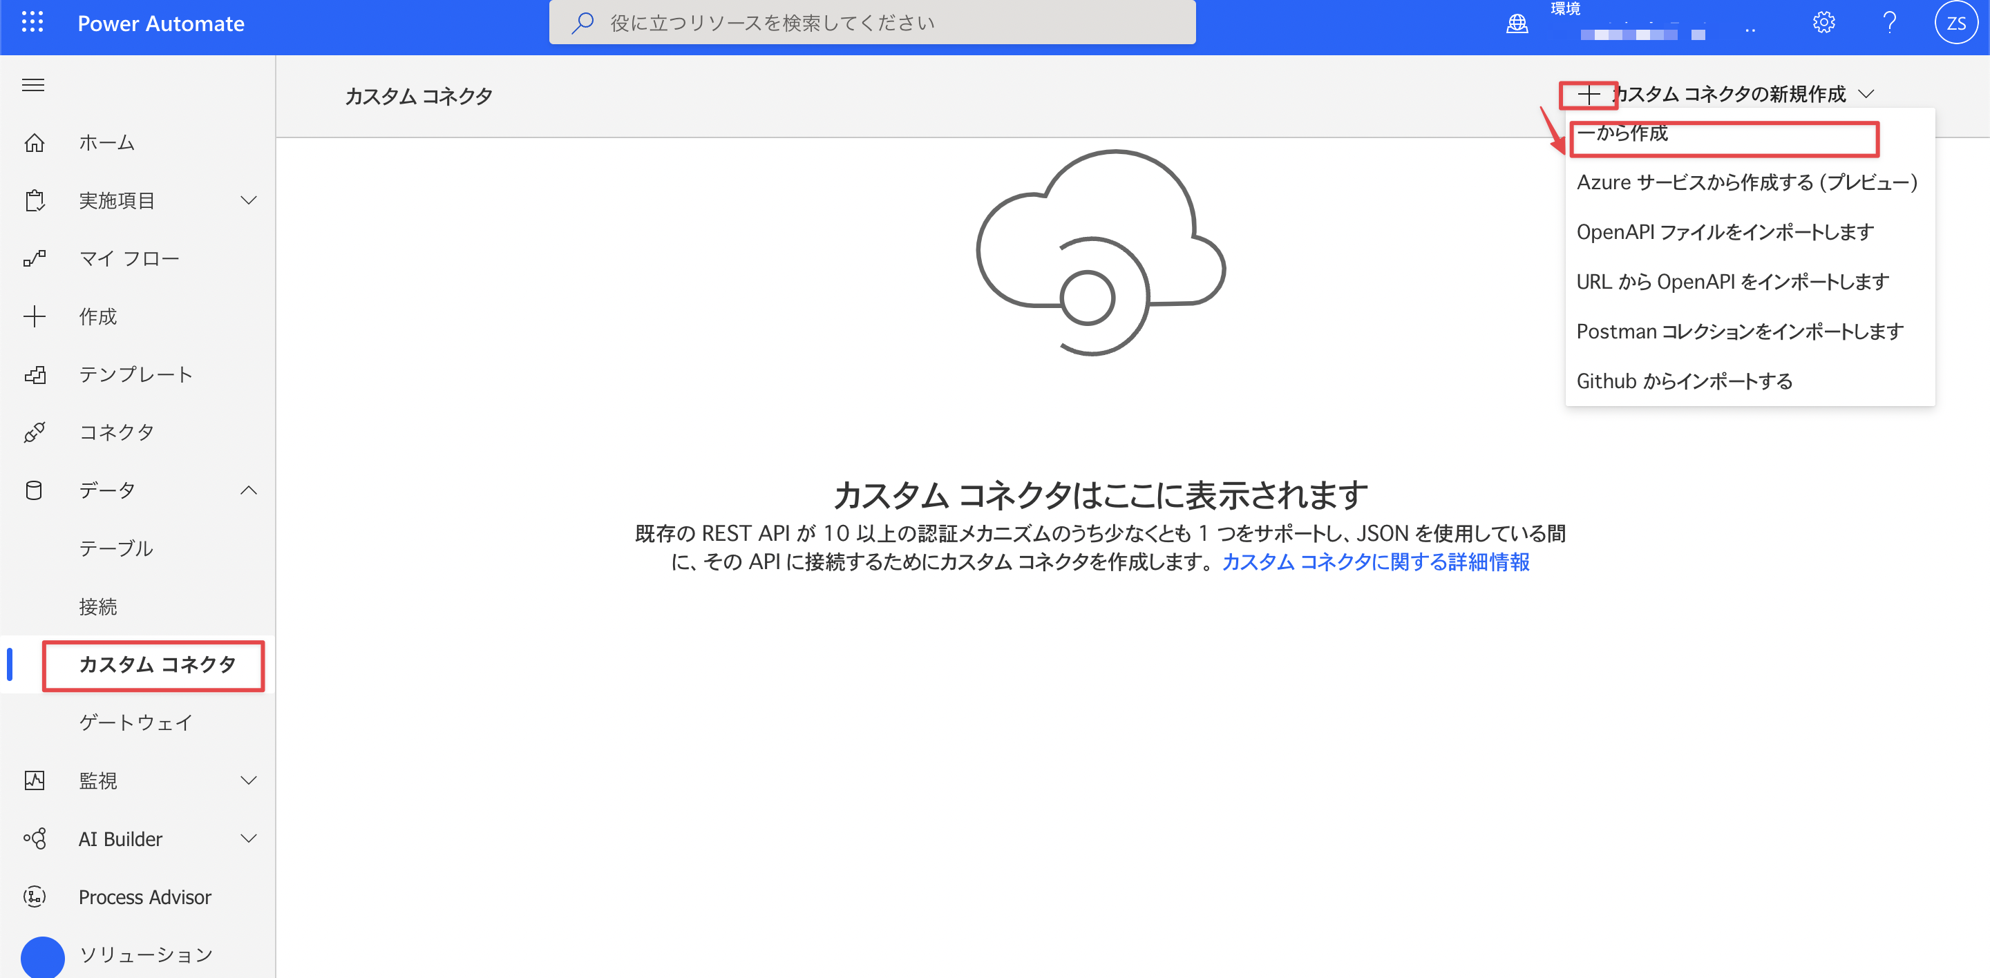1990x978 pixels.
Task: Click the Home house icon
Action: 34,143
